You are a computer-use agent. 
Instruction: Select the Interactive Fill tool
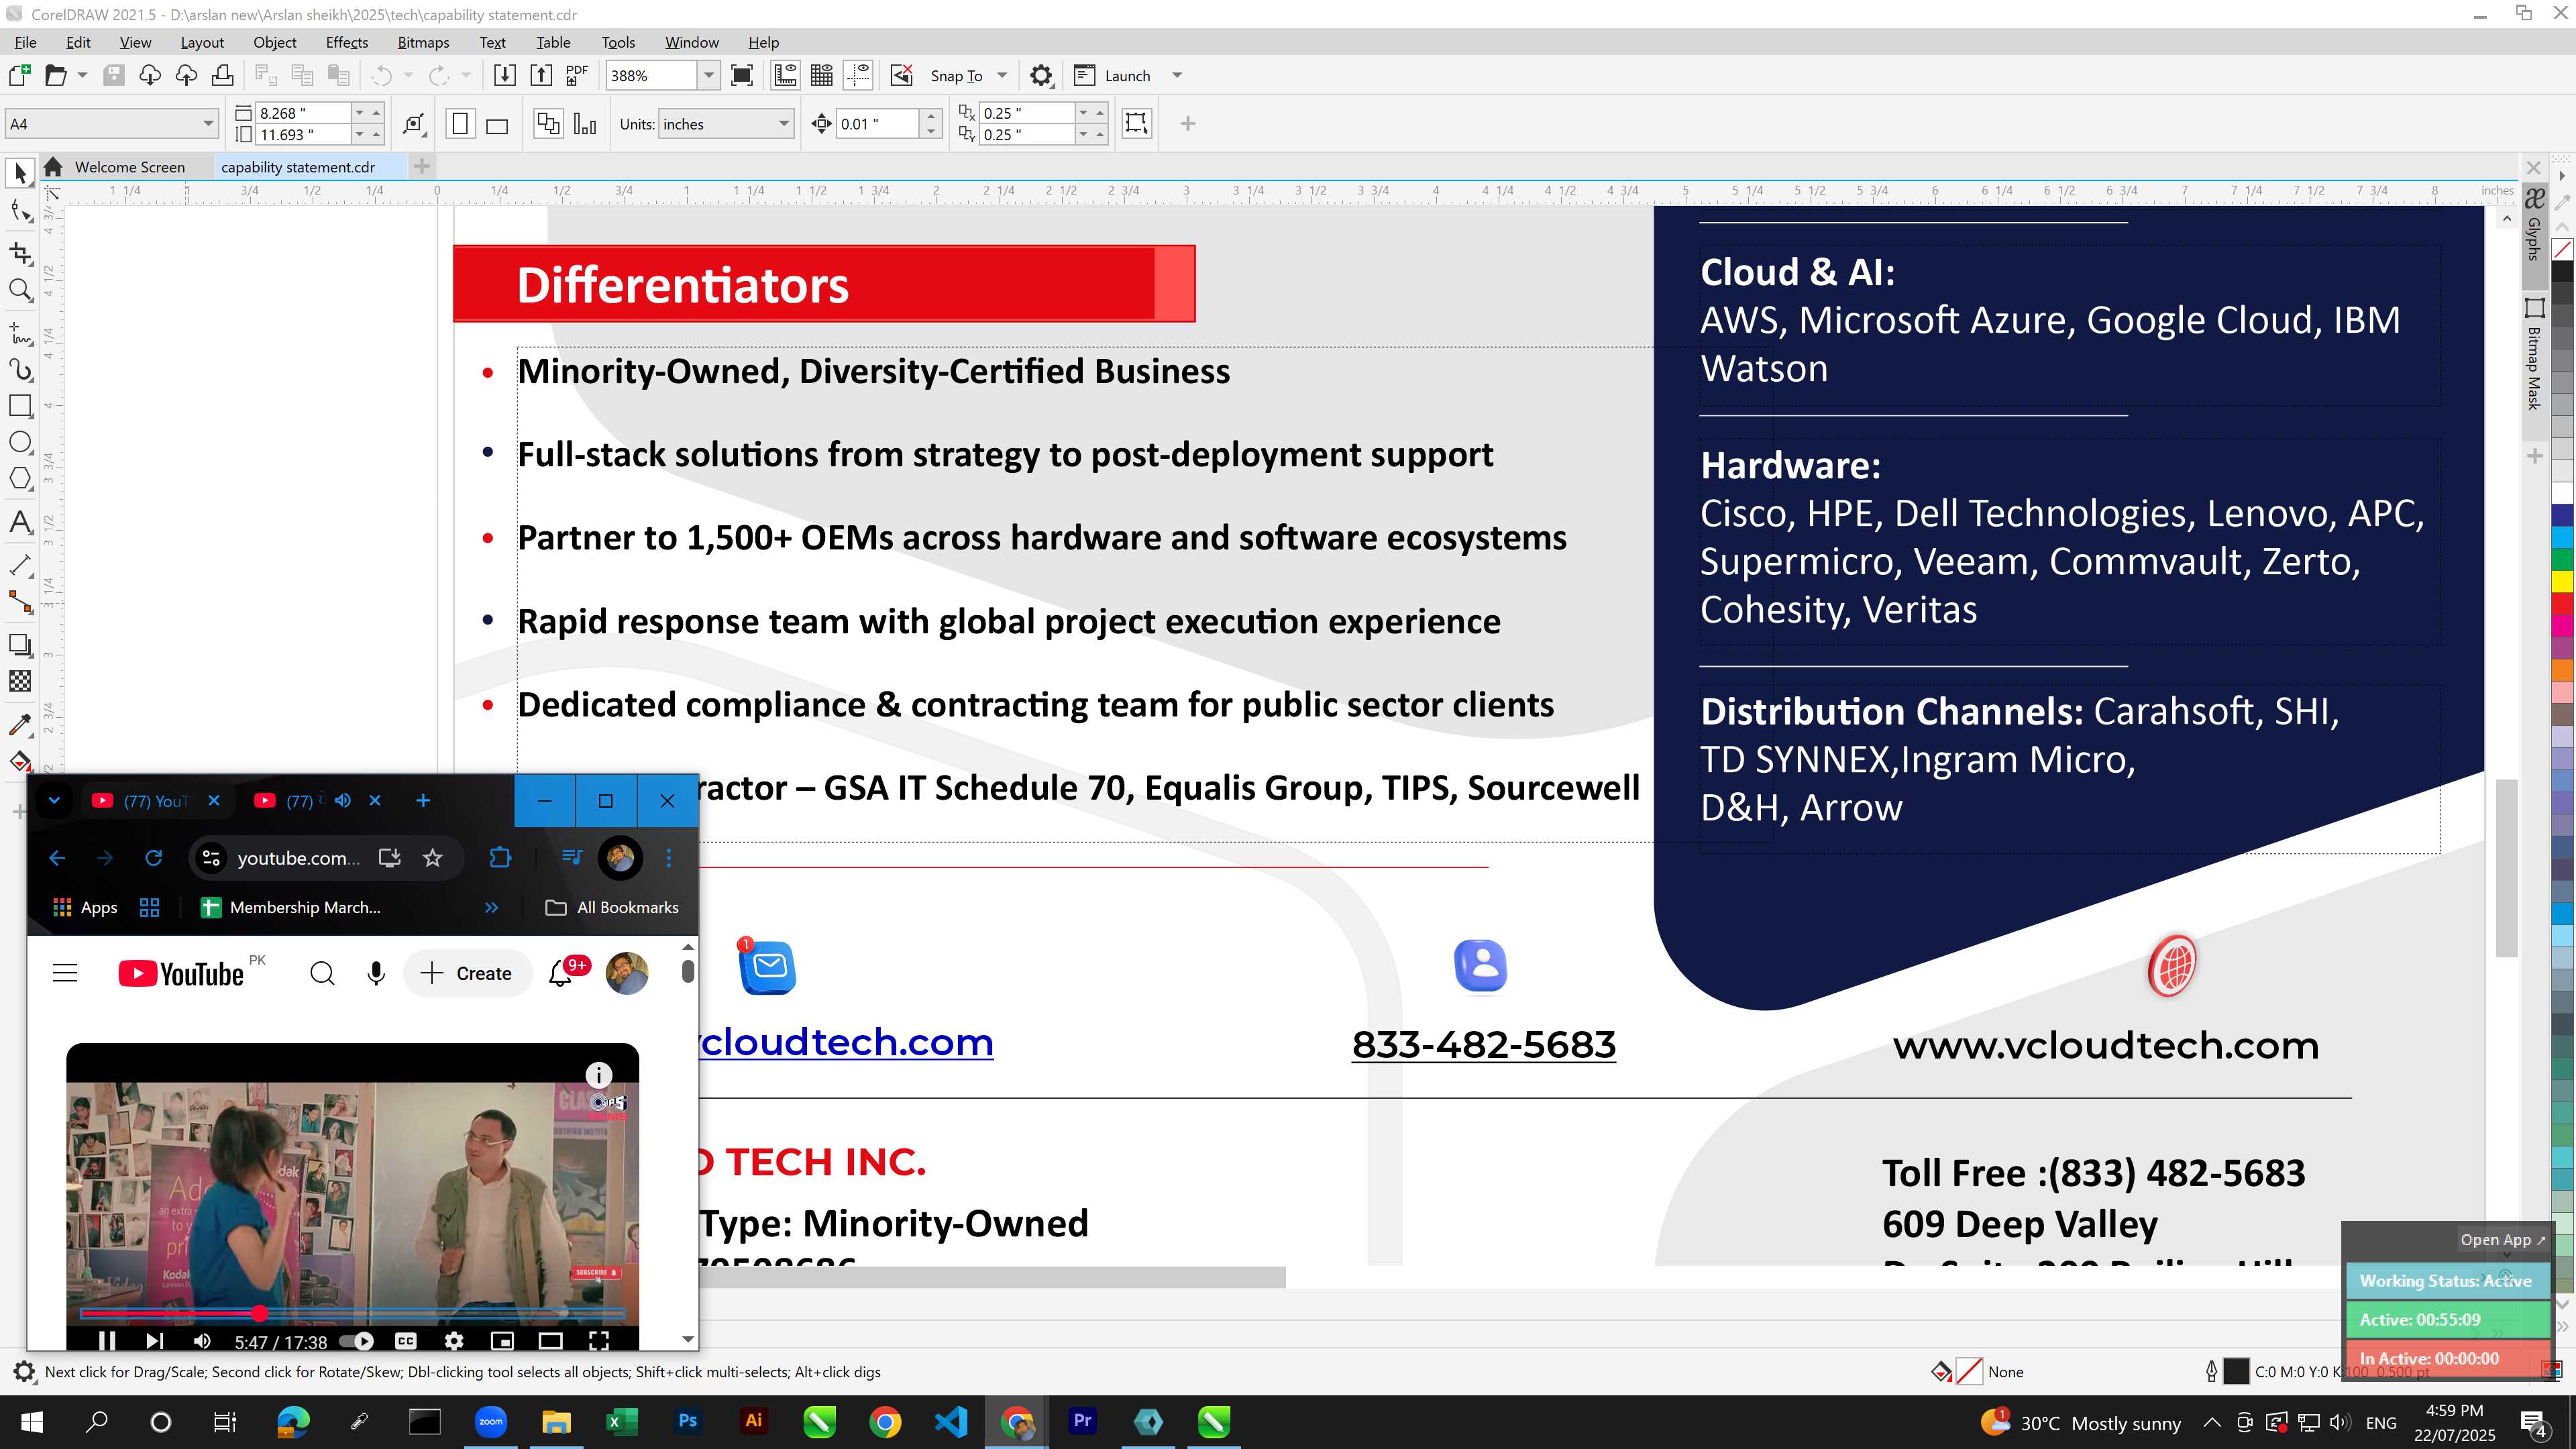tap(20, 762)
